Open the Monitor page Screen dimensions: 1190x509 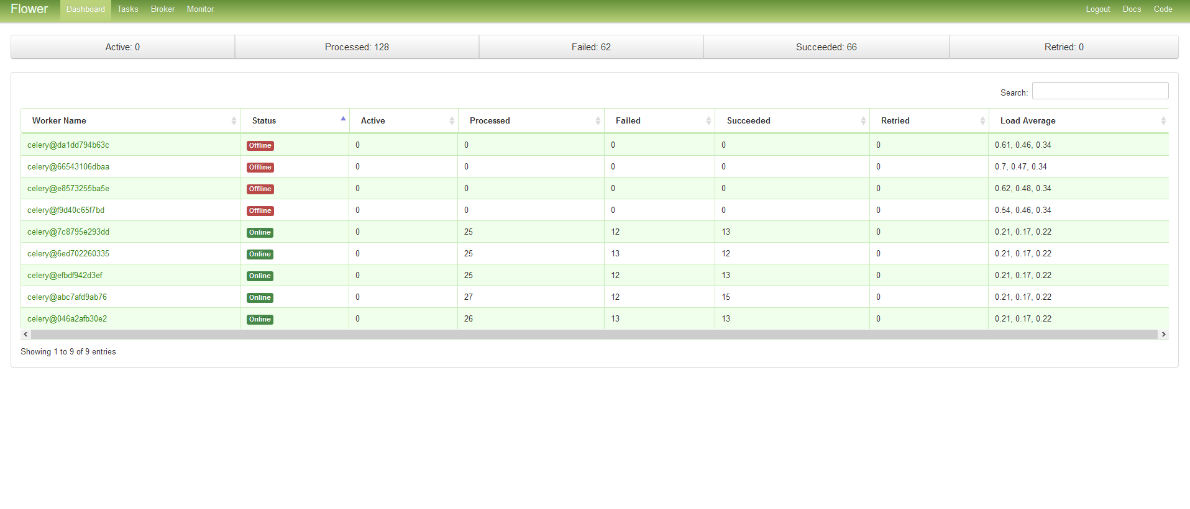pos(200,9)
